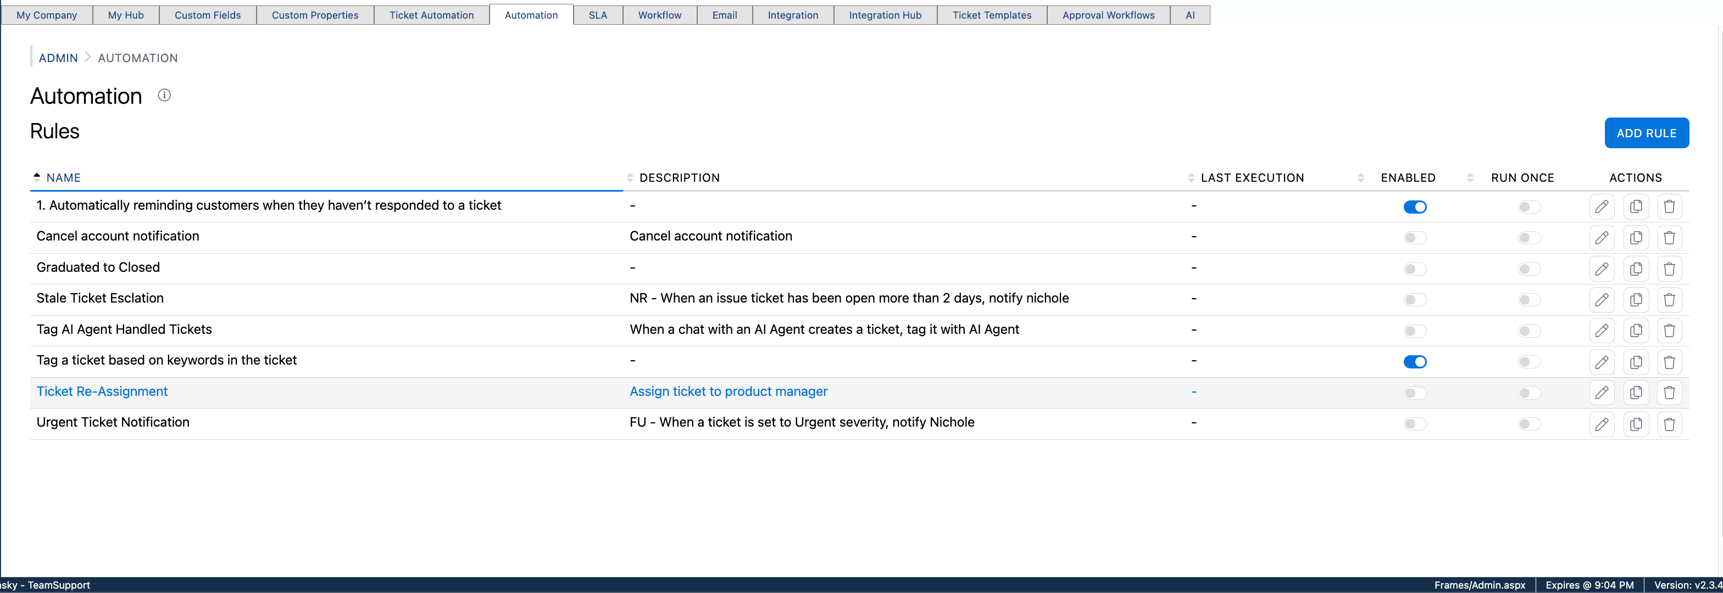
Task: Select the Stale Ticket Esclation rule name
Action: [x=101, y=298]
